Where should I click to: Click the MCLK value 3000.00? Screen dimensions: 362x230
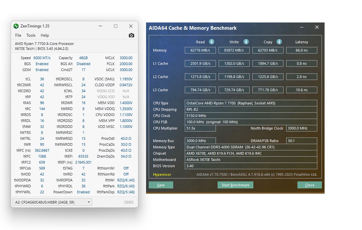[x=126, y=58]
